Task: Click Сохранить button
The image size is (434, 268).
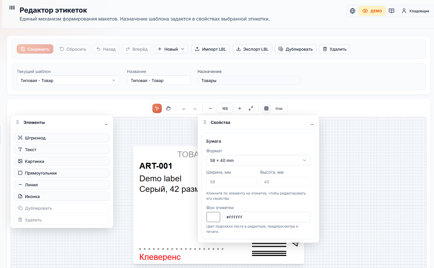Action: pos(35,49)
